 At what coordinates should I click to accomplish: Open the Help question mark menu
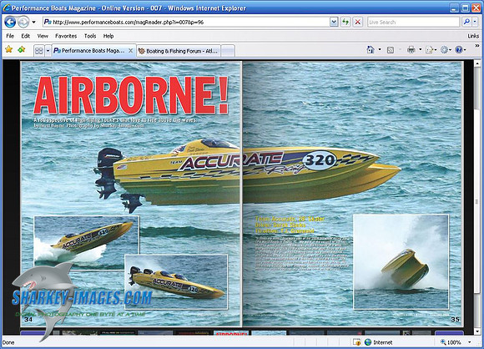coord(461,50)
